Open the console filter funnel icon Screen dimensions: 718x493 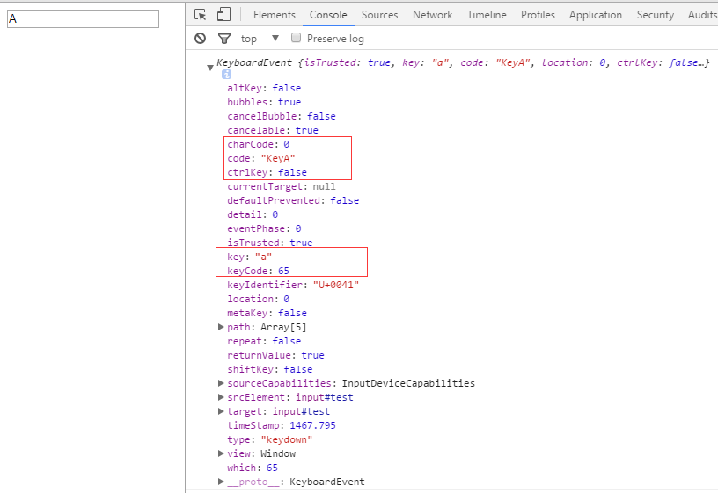click(x=223, y=39)
